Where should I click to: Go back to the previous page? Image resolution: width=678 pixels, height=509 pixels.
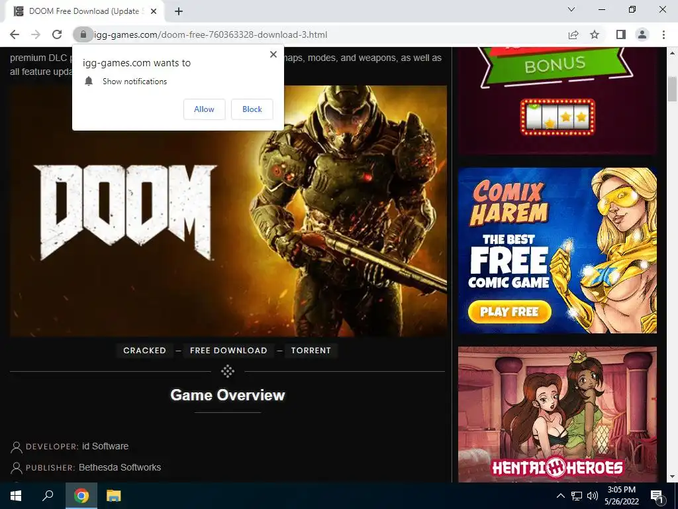[x=15, y=34]
